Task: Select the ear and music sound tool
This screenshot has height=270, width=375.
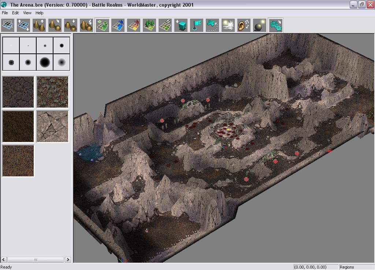Action: pos(244,25)
